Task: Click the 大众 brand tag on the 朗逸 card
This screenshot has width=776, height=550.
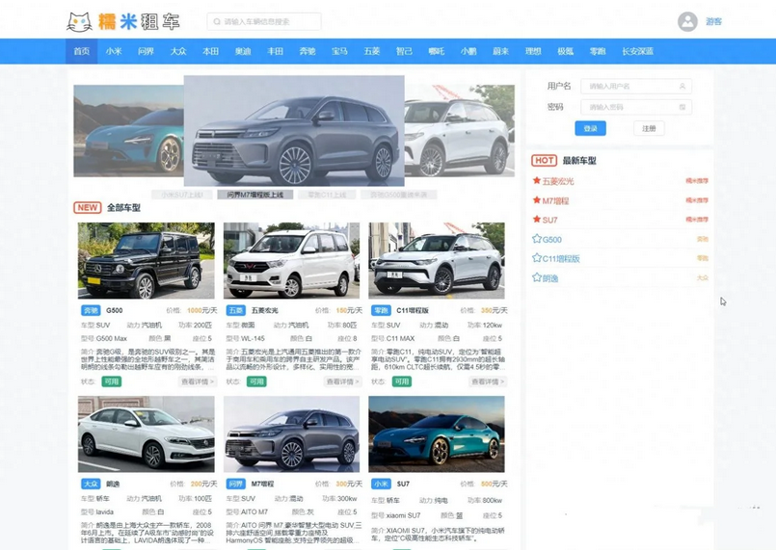Action: click(91, 484)
